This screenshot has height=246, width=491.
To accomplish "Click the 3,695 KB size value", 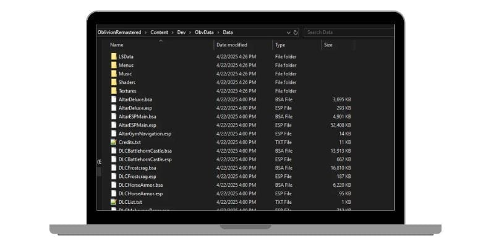I will [x=342, y=100].
